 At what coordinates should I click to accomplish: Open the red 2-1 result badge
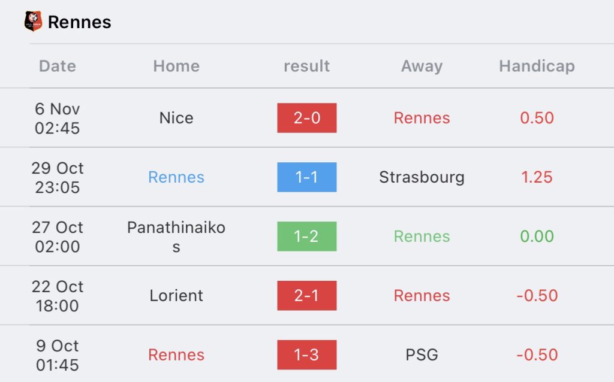[x=307, y=296]
